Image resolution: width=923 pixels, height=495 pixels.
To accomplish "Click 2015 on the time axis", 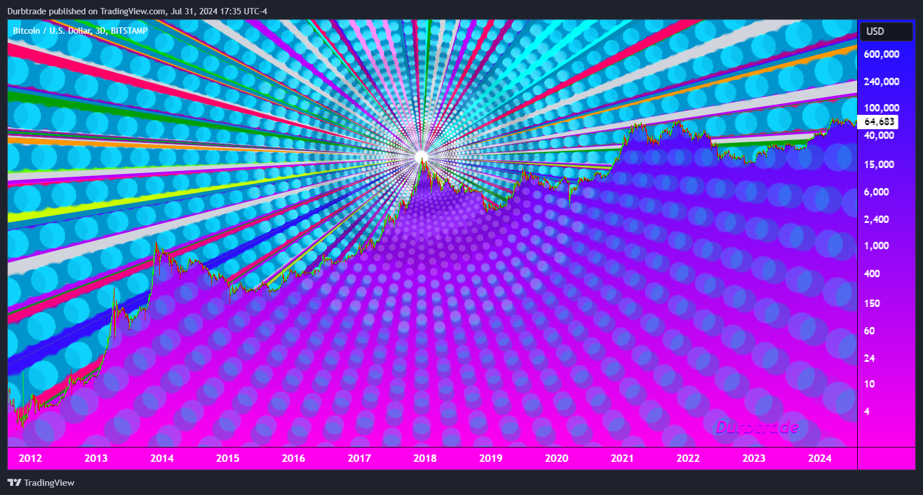I will click(227, 458).
